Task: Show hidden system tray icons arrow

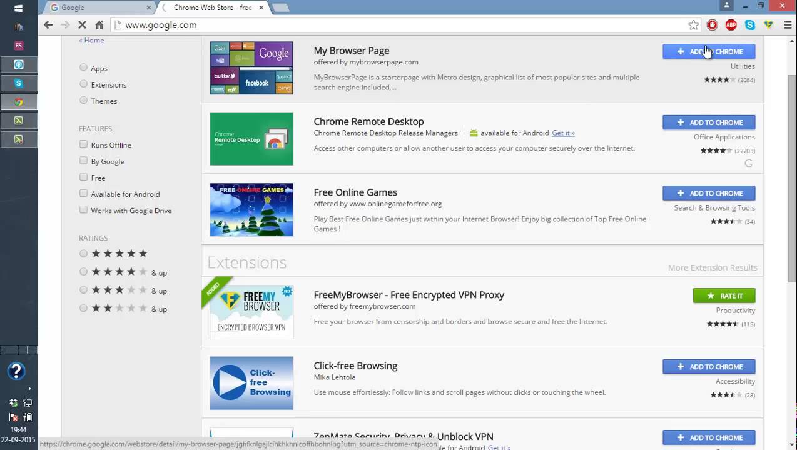Action: point(29,389)
